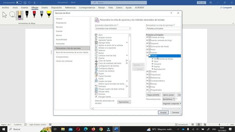Open Mail app from taskbar
The width and height of the screenshot is (235, 132).
pyautogui.click(x=70, y=129)
